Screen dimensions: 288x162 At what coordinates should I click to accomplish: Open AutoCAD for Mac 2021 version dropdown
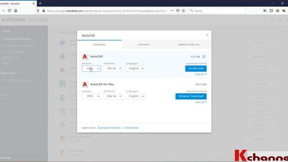point(91,96)
